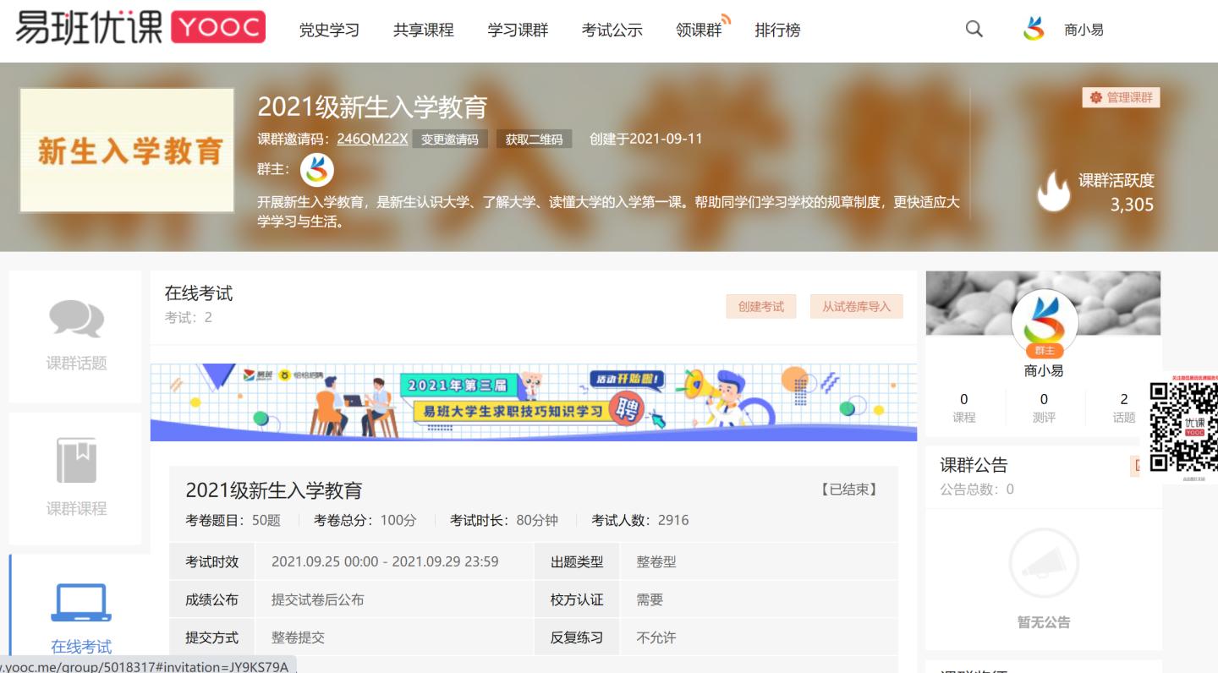Click 获取二维码 button

point(534,140)
